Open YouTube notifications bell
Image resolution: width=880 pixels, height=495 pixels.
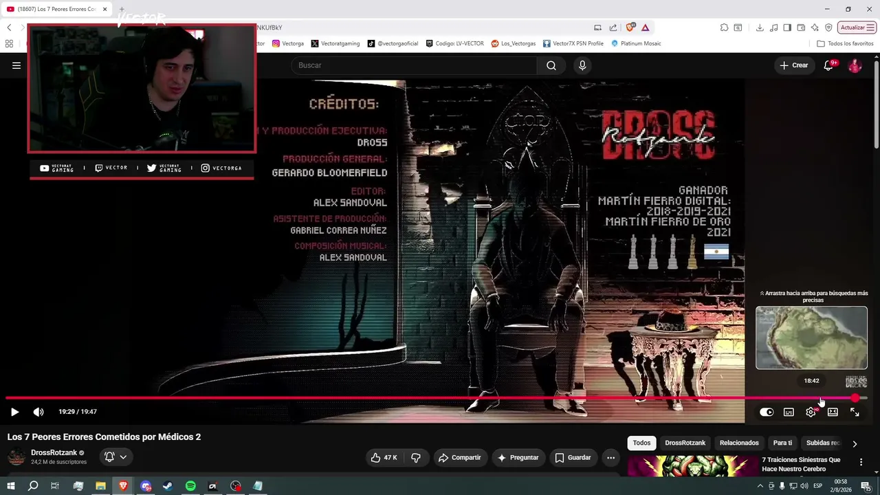coord(828,65)
